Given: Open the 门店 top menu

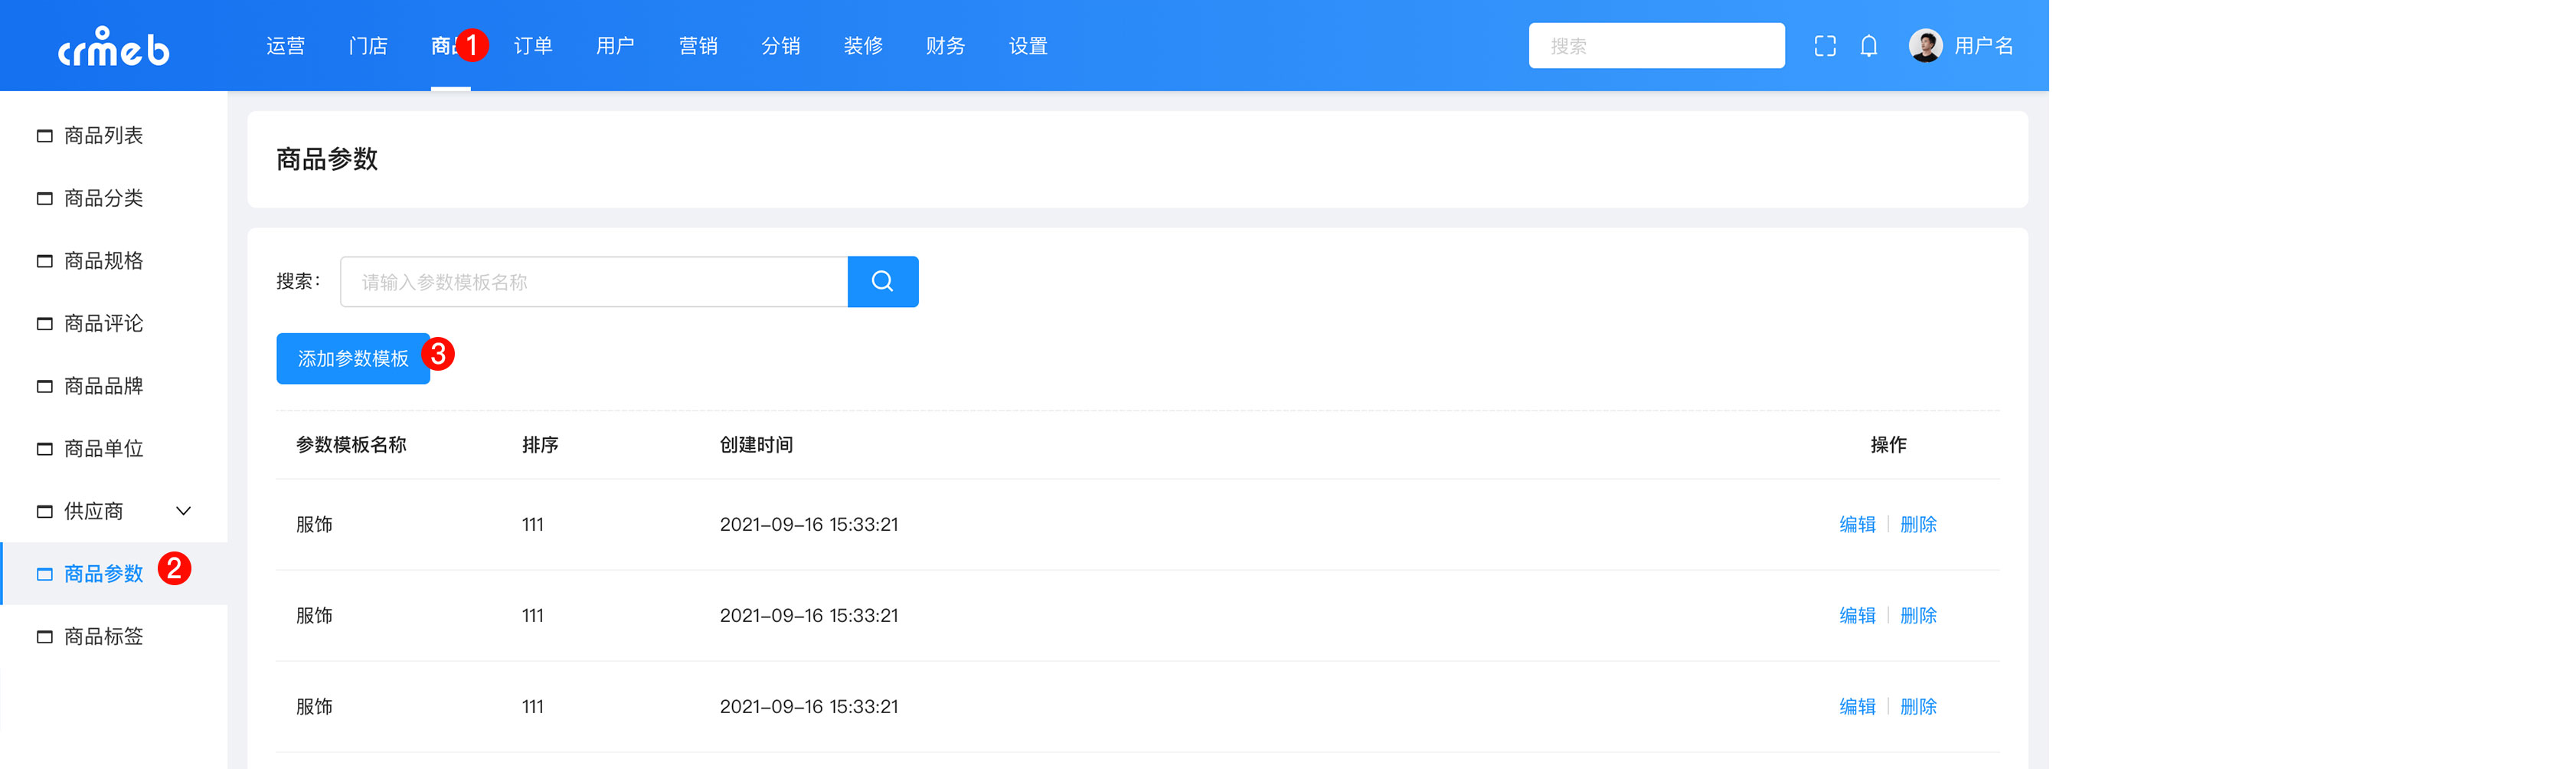Looking at the screenshot, I should pyautogui.click(x=368, y=46).
